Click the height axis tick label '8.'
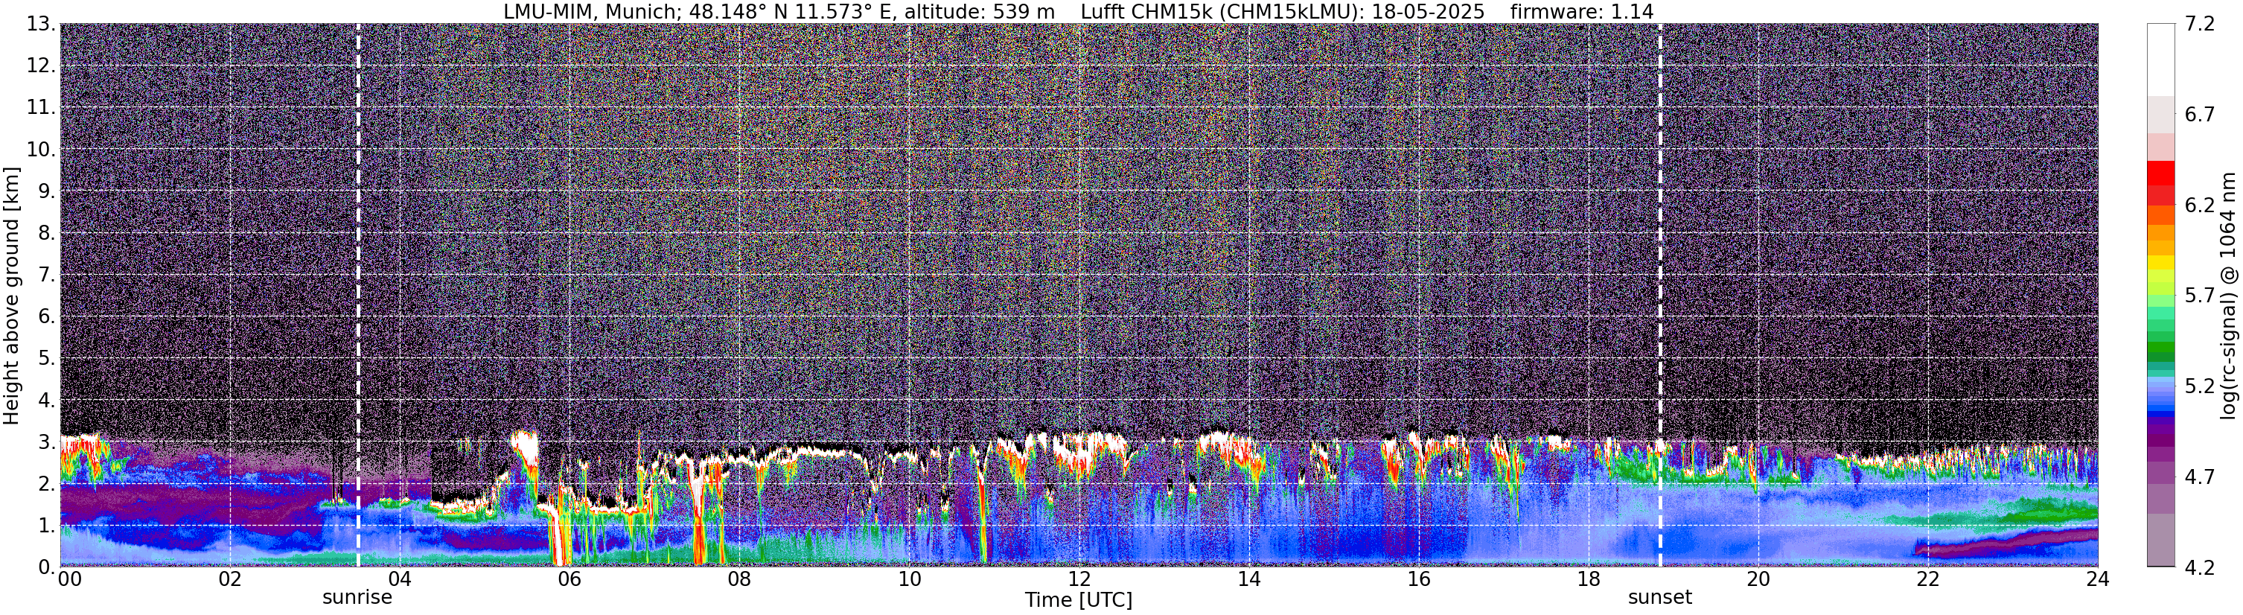Image resolution: width=2243 pixels, height=615 pixels. click(x=46, y=234)
